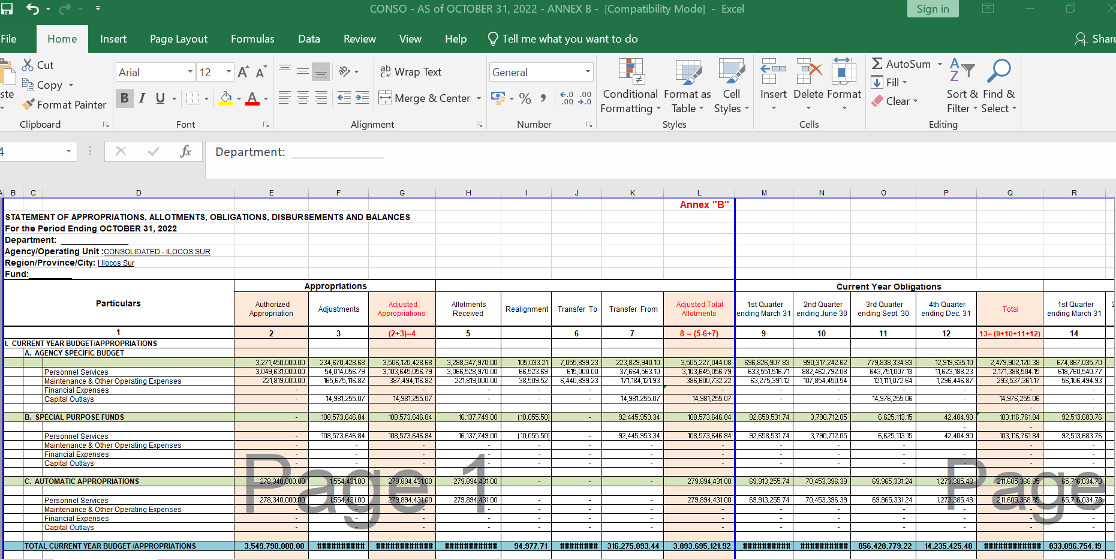Decrease decimal places

[585, 98]
